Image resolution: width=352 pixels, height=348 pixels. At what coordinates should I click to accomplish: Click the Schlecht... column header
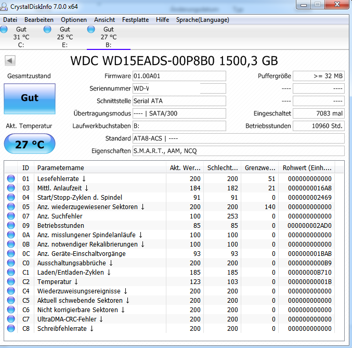222,168
